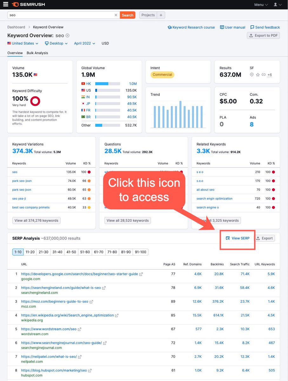Screen dimensions: 288x381
Task: Click Export to PDF
Action: tap(263, 36)
